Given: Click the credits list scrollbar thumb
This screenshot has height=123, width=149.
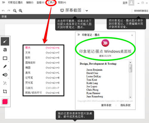Looking at the screenshot, I should [131, 68].
